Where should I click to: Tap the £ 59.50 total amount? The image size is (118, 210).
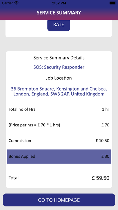click(101, 178)
